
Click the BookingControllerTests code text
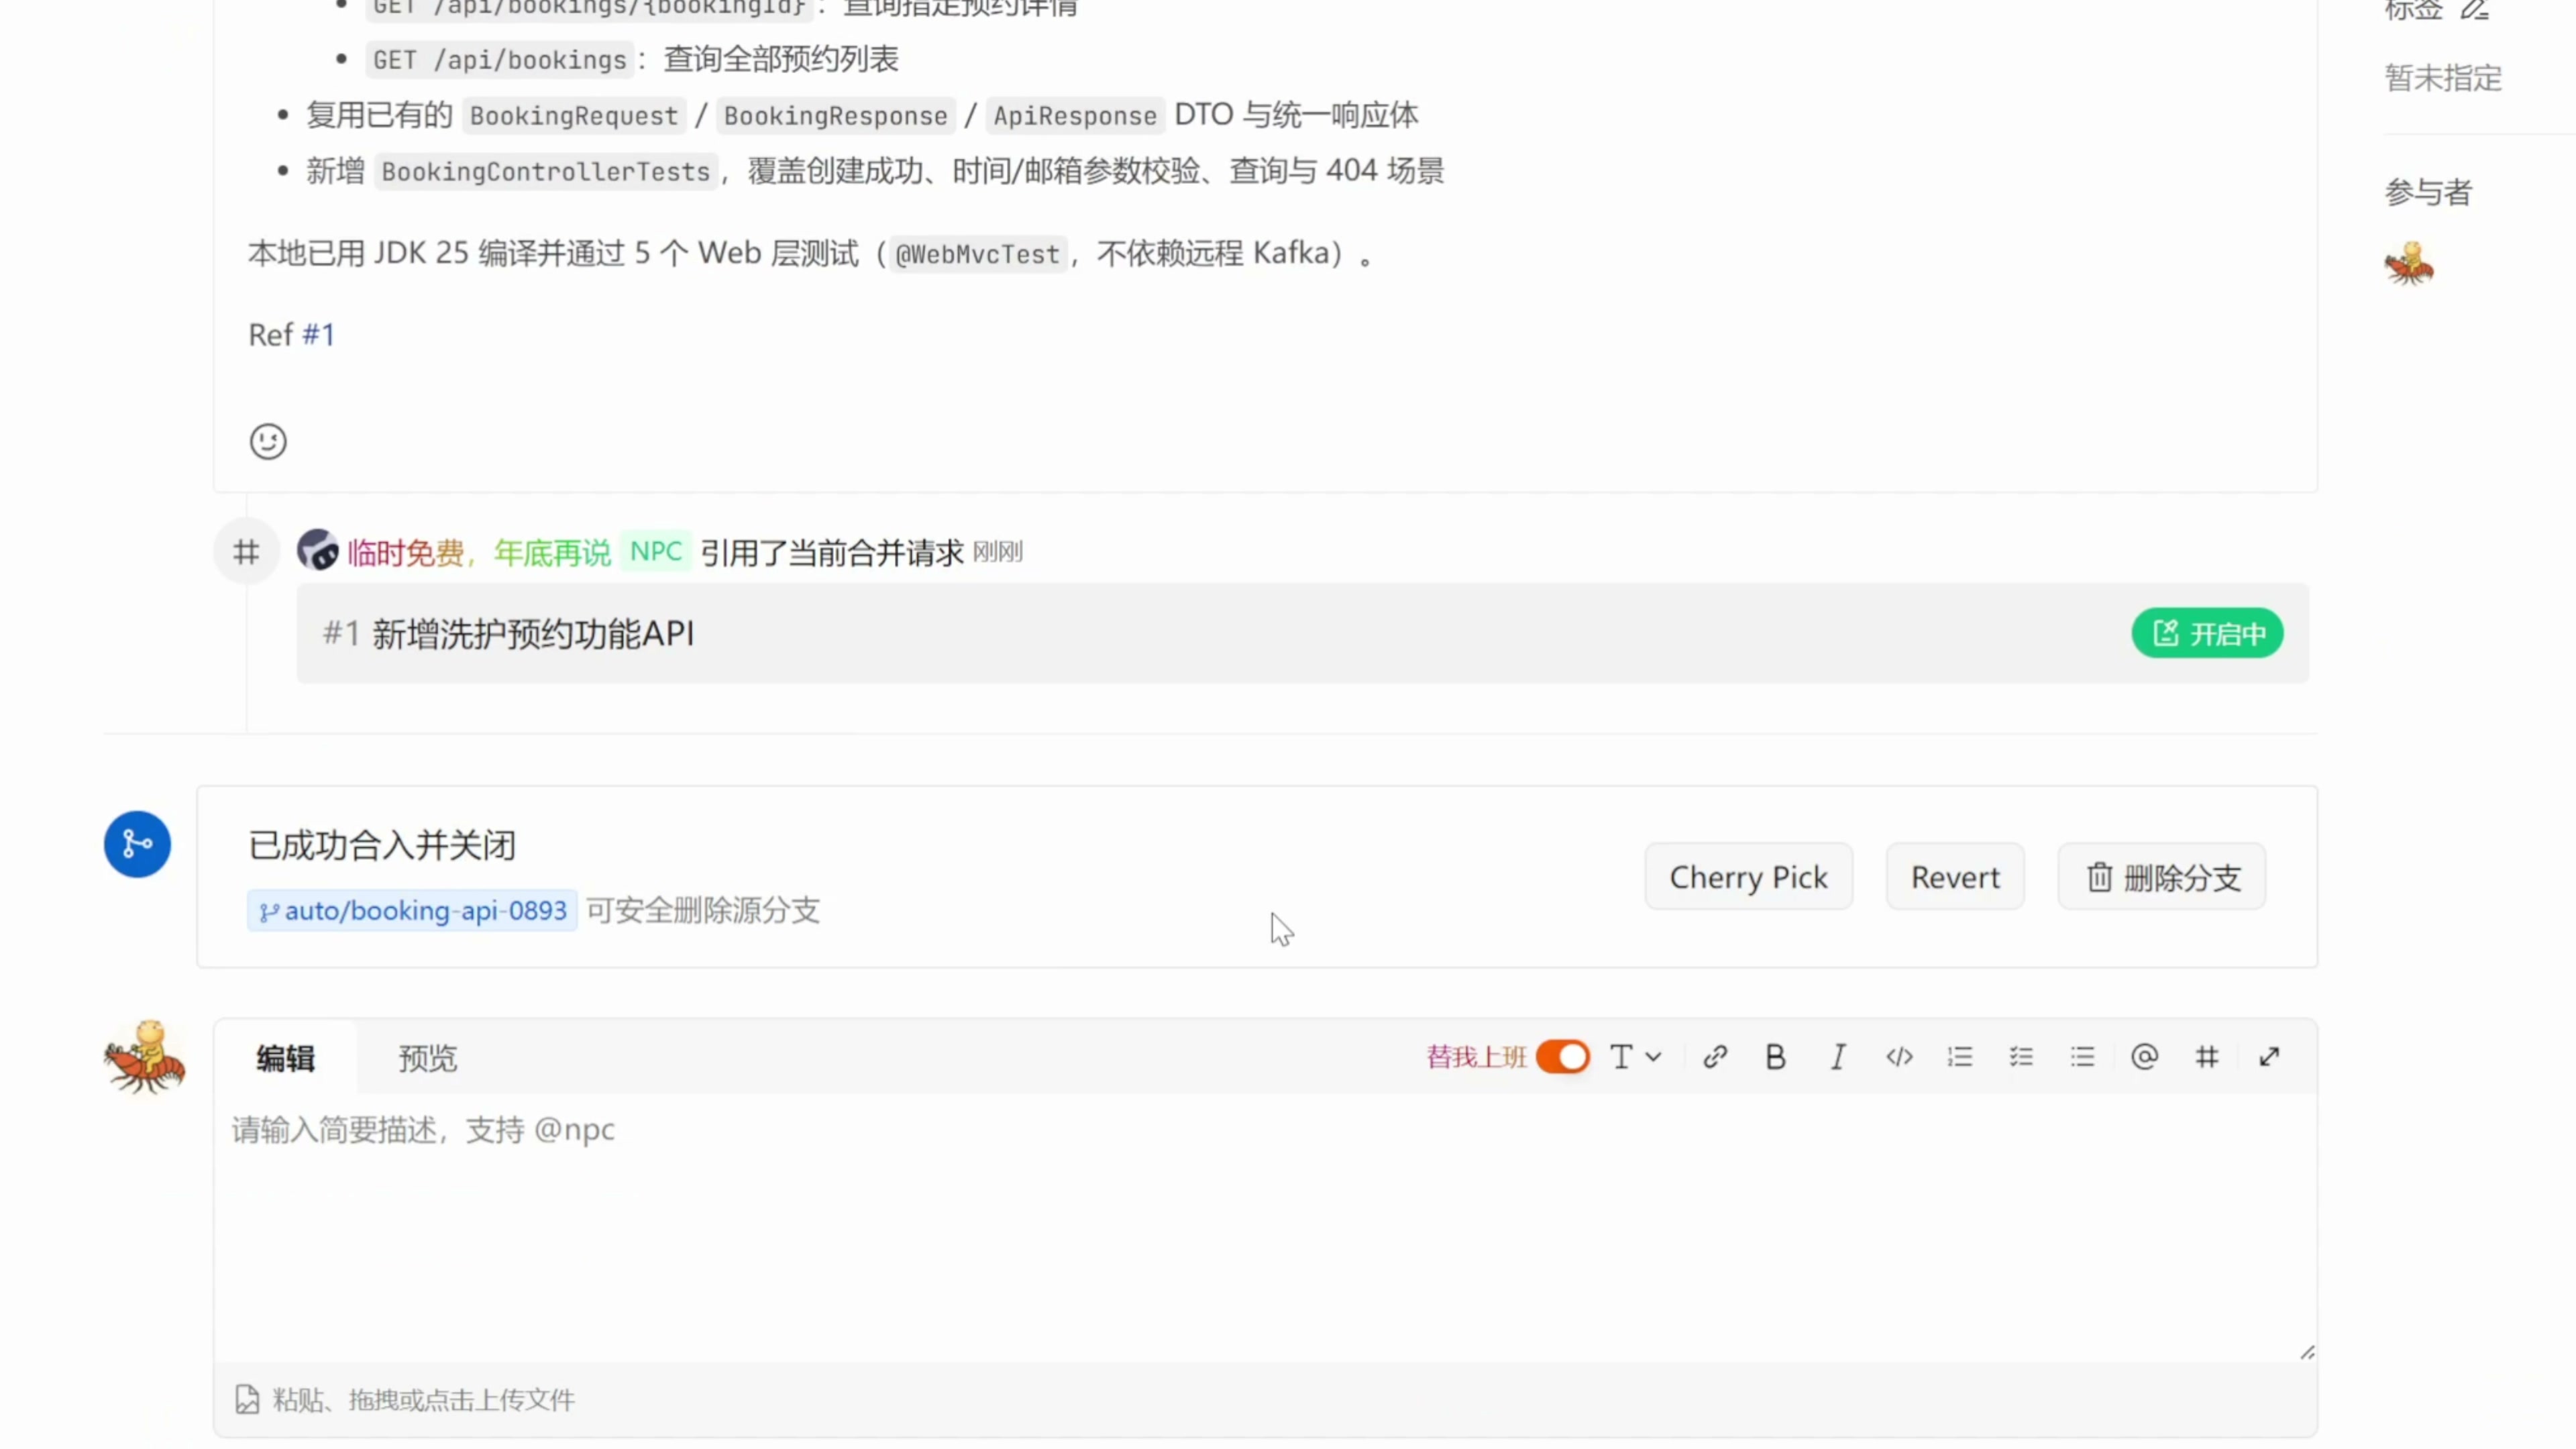[546, 171]
